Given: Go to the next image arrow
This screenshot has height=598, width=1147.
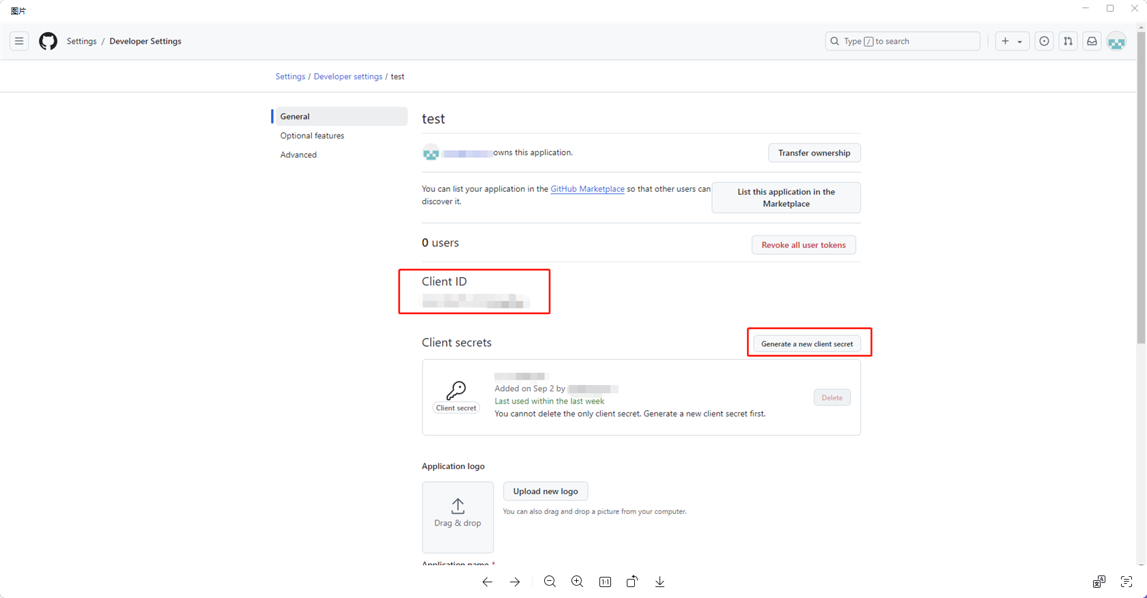Looking at the screenshot, I should (x=515, y=582).
